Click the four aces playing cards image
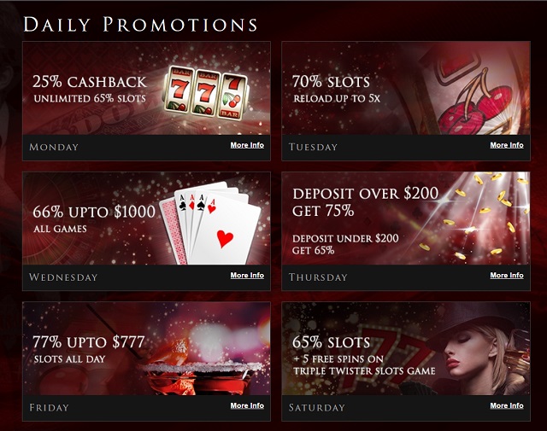547x431 pixels. (210, 223)
